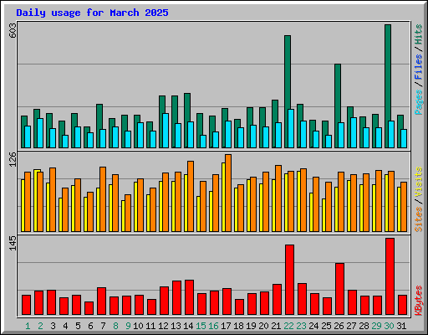Screen dimensions: 428x335
Task: Select the cyan pages bar for day 12
Action: point(166,131)
